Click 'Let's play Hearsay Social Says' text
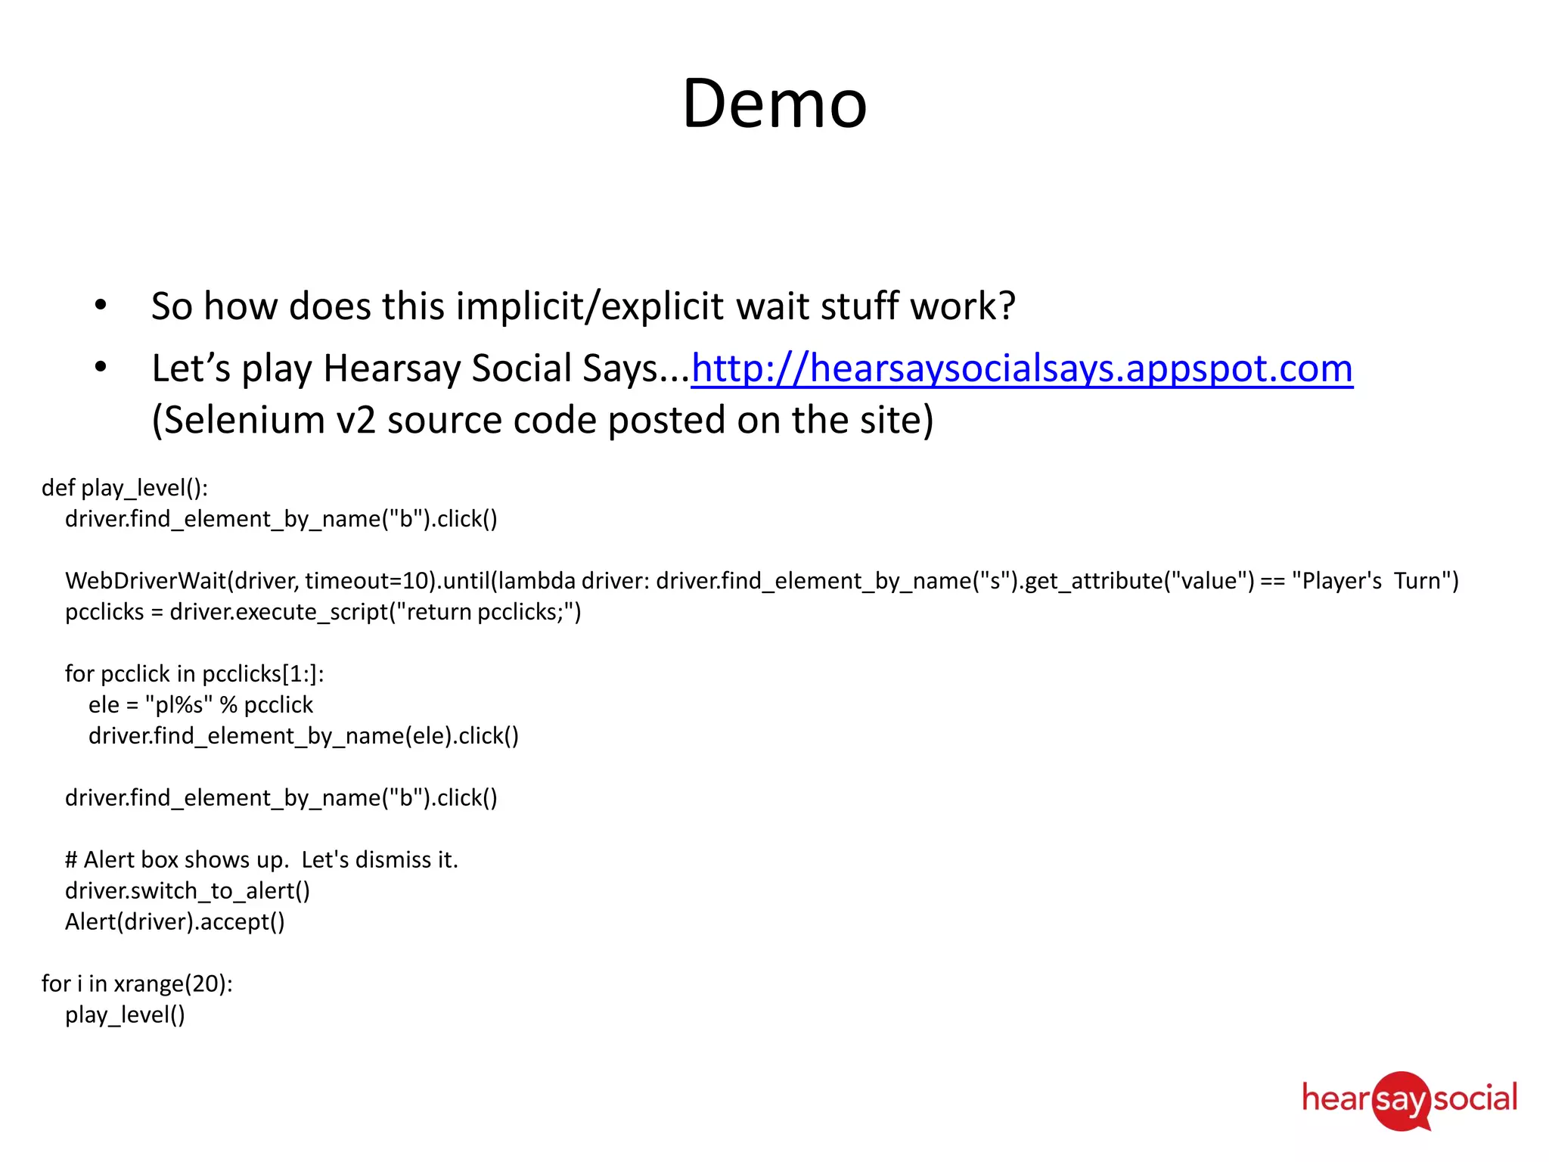The width and height of the screenshot is (1549, 1162). coord(420,369)
